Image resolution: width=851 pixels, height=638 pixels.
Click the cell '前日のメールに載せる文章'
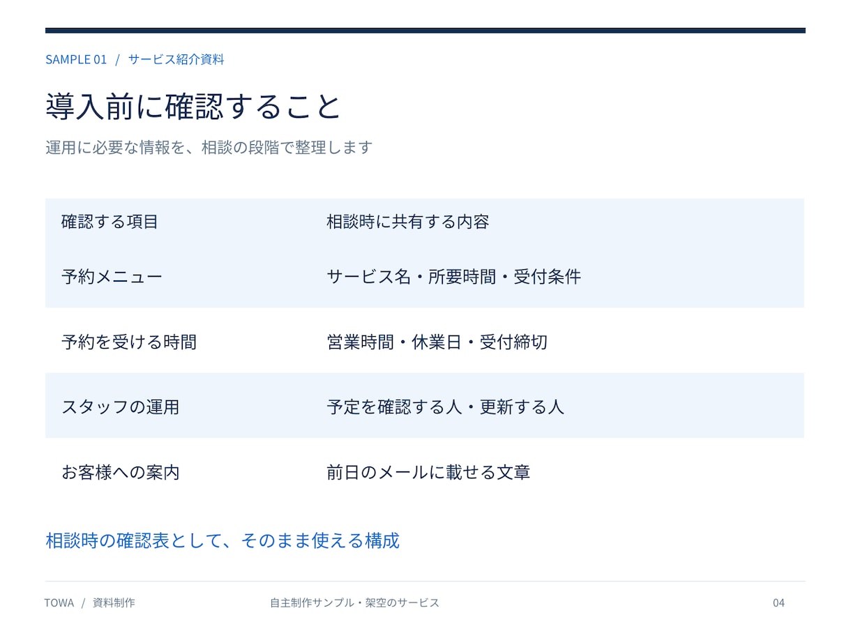click(428, 472)
